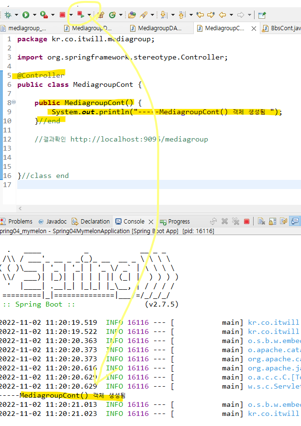Open the Relaunch dropdown arrow
Screen dimensions: 301x426
click(x=89, y=15)
